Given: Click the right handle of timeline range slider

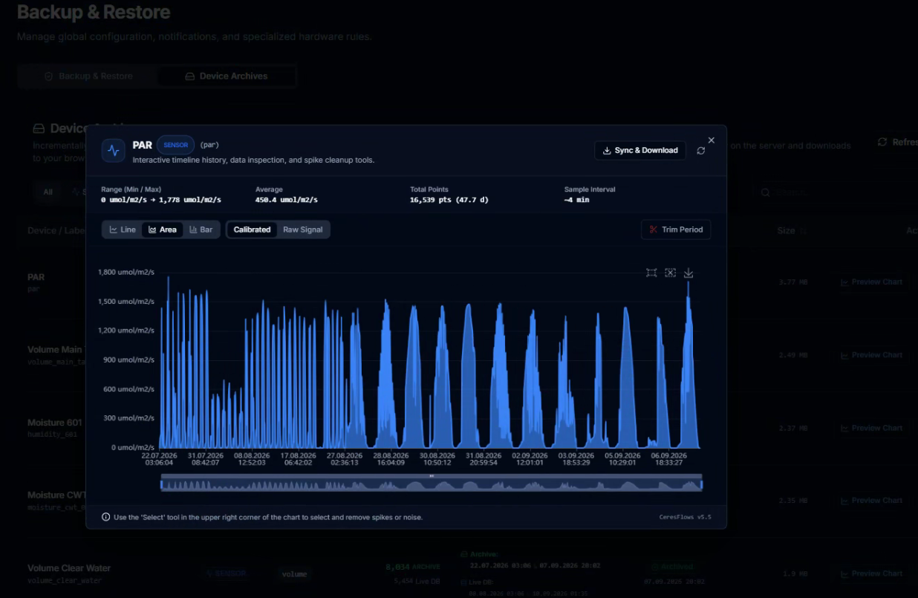Looking at the screenshot, I should click(702, 485).
